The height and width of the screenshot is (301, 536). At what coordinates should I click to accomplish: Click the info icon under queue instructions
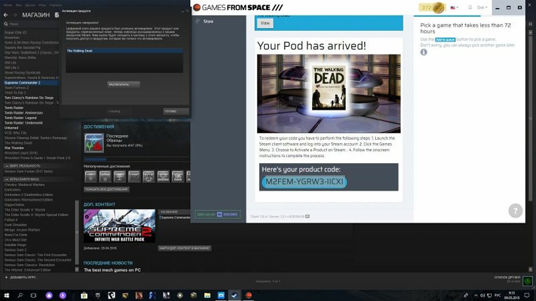(x=423, y=52)
